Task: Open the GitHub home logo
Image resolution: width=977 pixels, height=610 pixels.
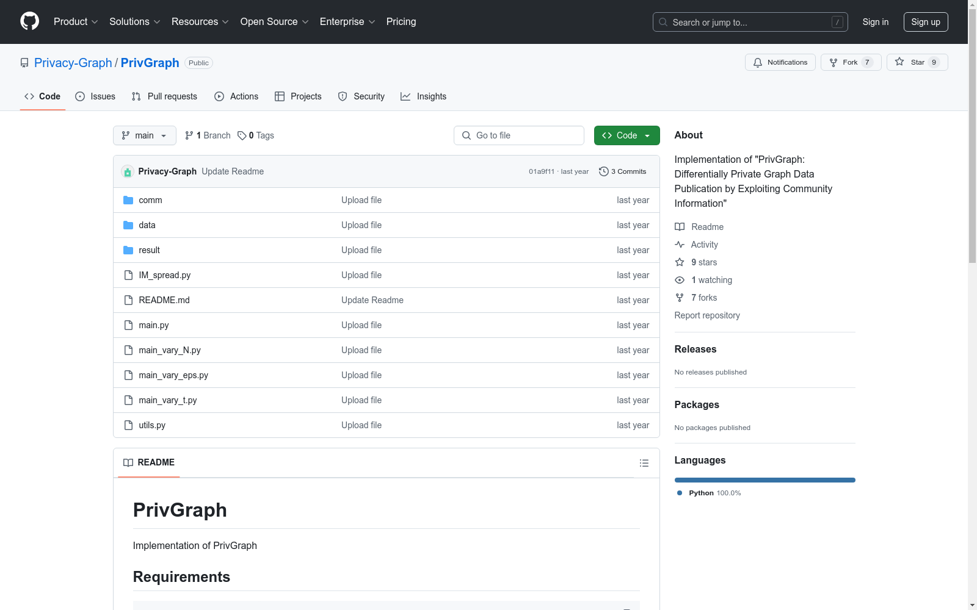Action: tap(29, 21)
